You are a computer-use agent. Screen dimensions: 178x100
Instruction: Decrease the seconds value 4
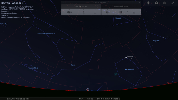pos(134,14)
